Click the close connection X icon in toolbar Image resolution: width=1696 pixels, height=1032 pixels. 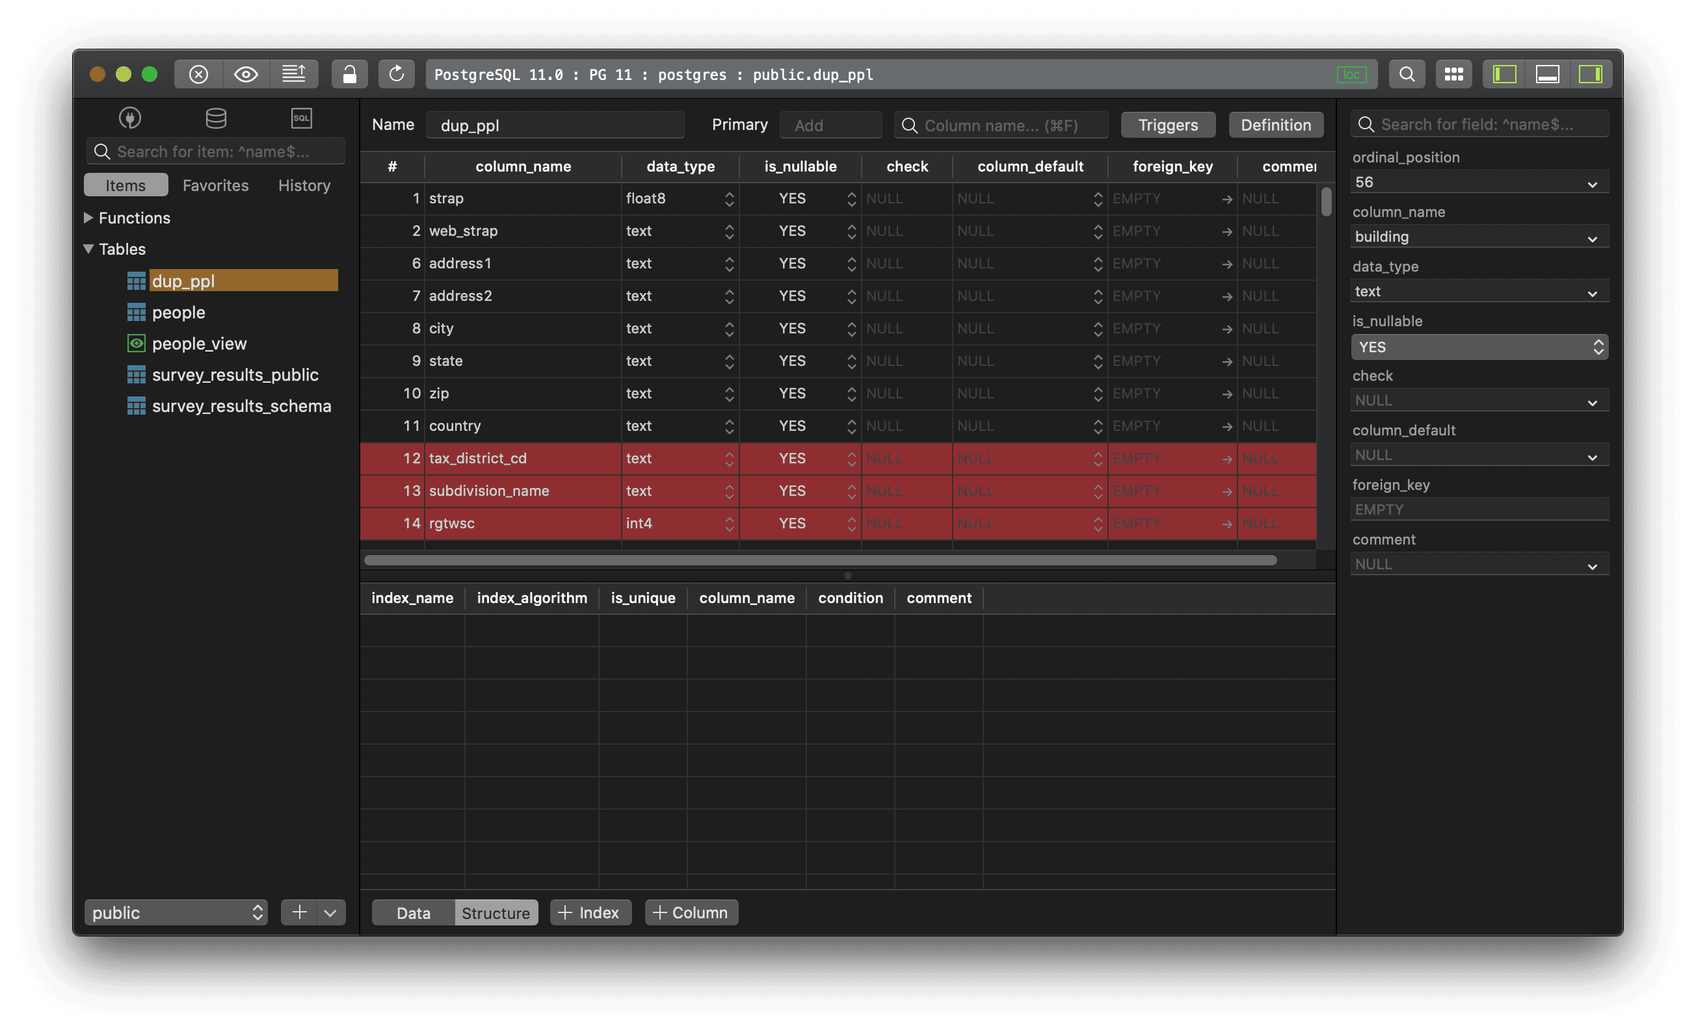tap(198, 74)
